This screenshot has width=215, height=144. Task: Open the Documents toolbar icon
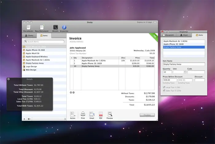[28, 28]
